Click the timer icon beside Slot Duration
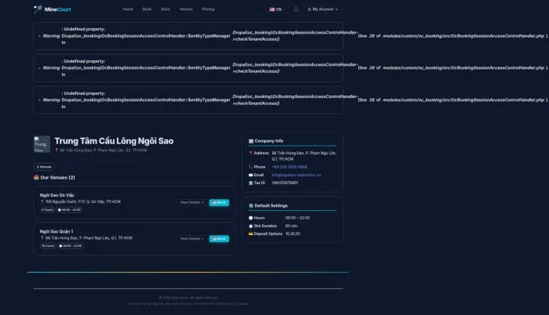 pyautogui.click(x=251, y=226)
